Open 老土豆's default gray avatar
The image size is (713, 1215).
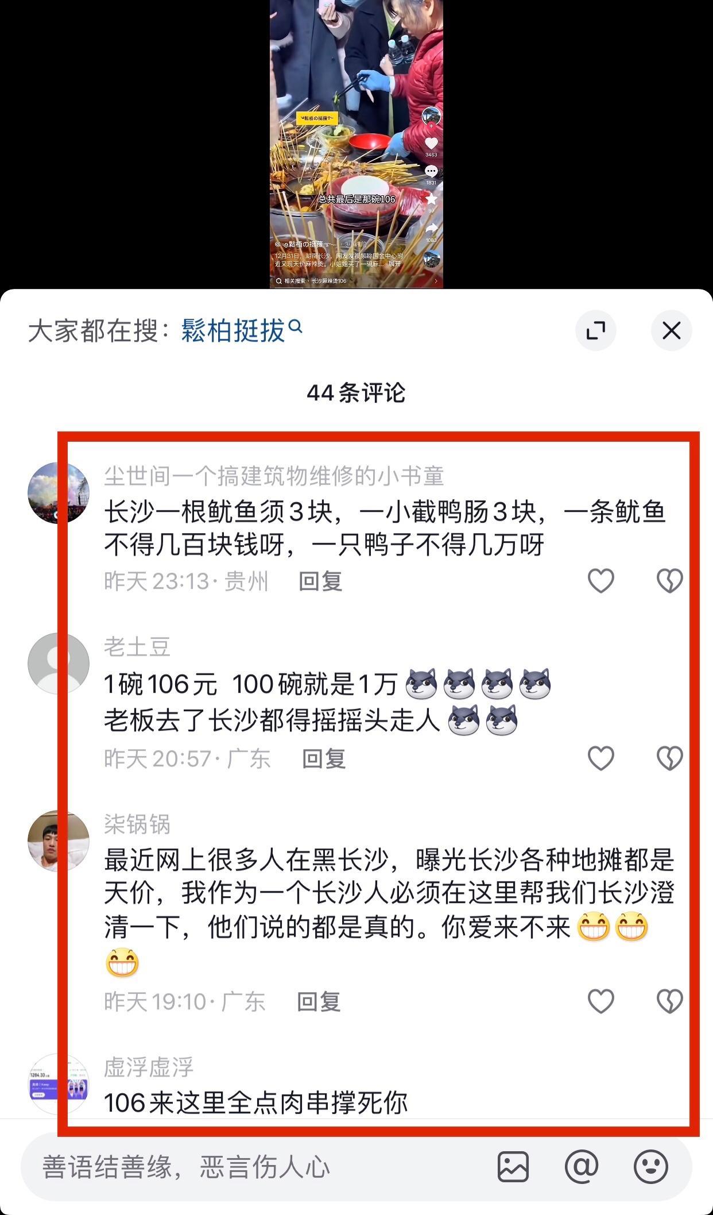[59, 664]
